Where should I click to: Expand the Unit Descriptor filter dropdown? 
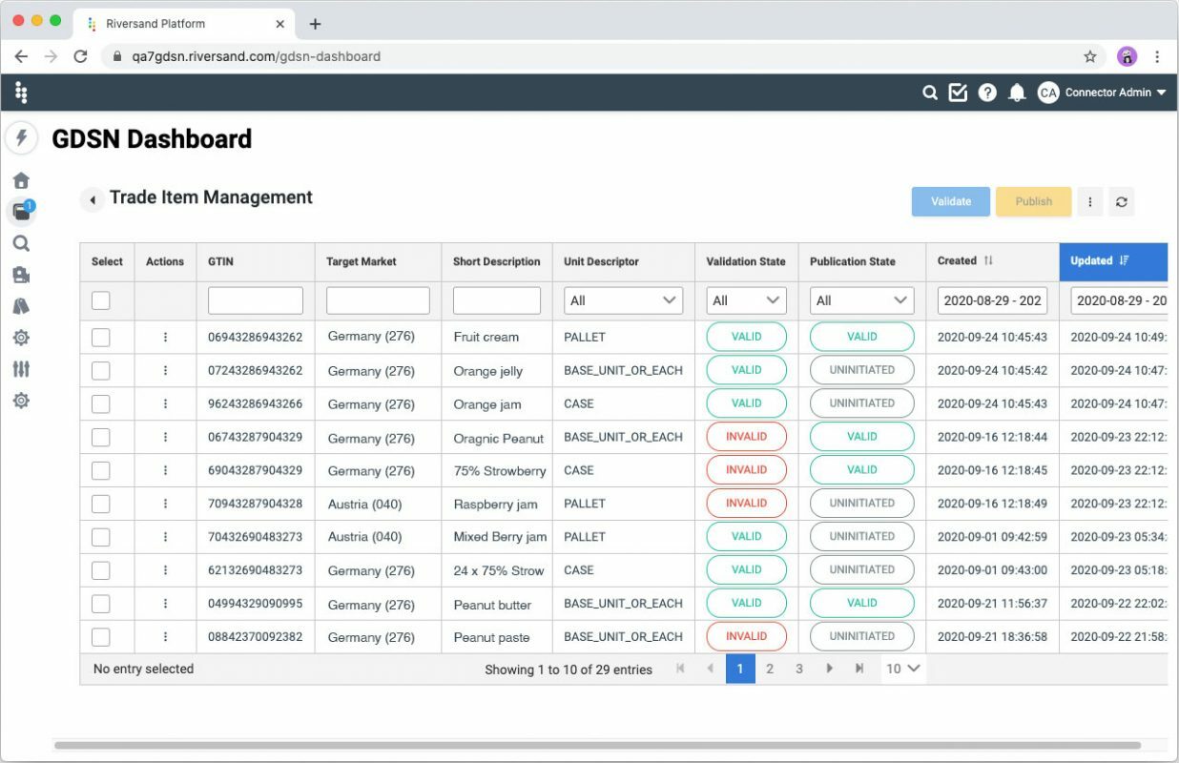coord(623,300)
